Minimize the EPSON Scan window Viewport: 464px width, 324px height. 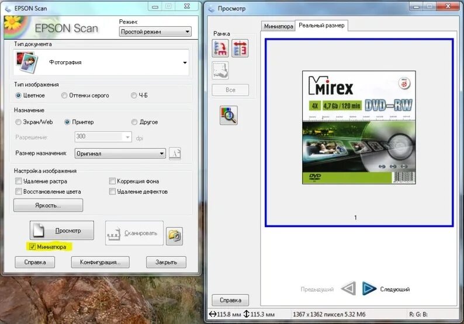pyautogui.click(x=155, y=7)
